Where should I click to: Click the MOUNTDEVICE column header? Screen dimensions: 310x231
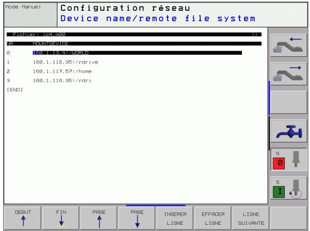click(x=51, y=43)
